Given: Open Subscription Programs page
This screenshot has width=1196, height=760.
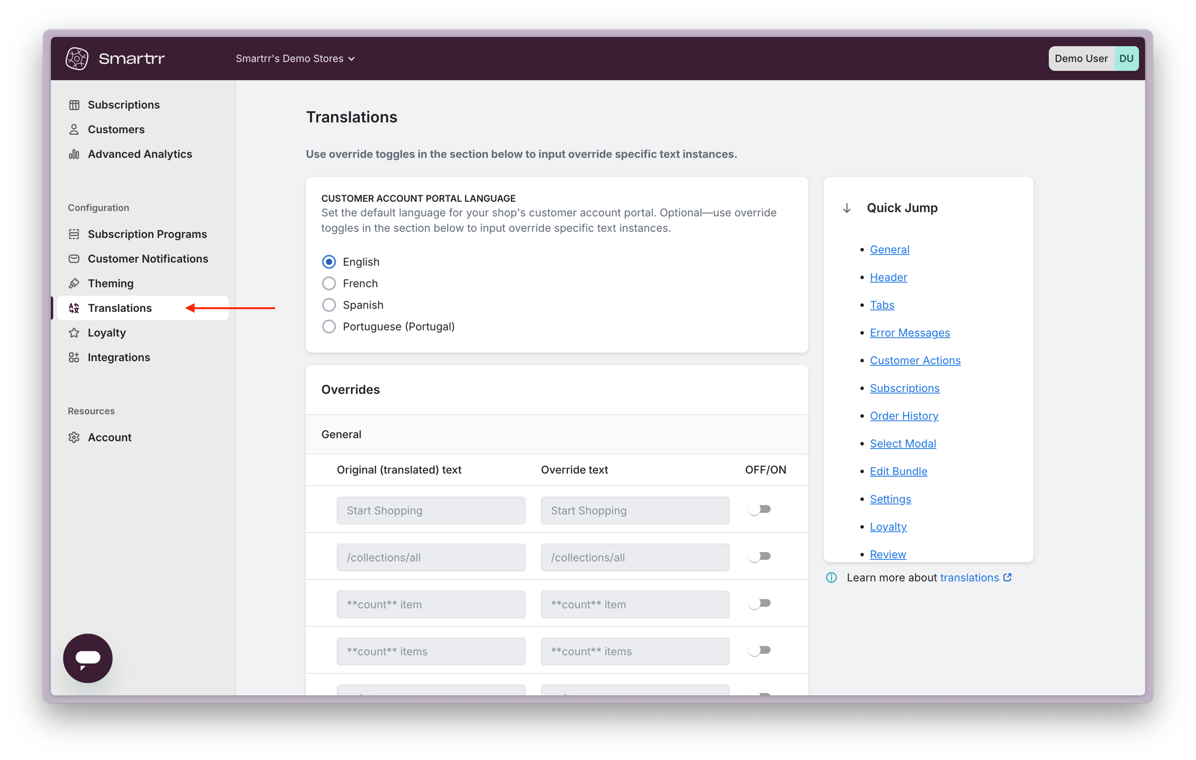Looking at the screenshot, I should (147, 234).
